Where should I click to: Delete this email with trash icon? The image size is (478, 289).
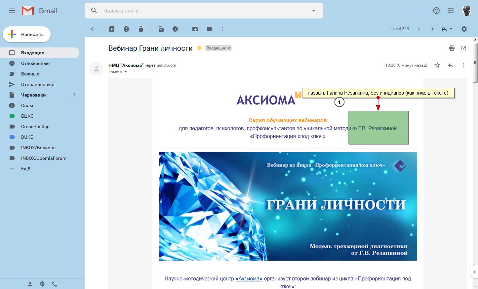tap(141, 29)
